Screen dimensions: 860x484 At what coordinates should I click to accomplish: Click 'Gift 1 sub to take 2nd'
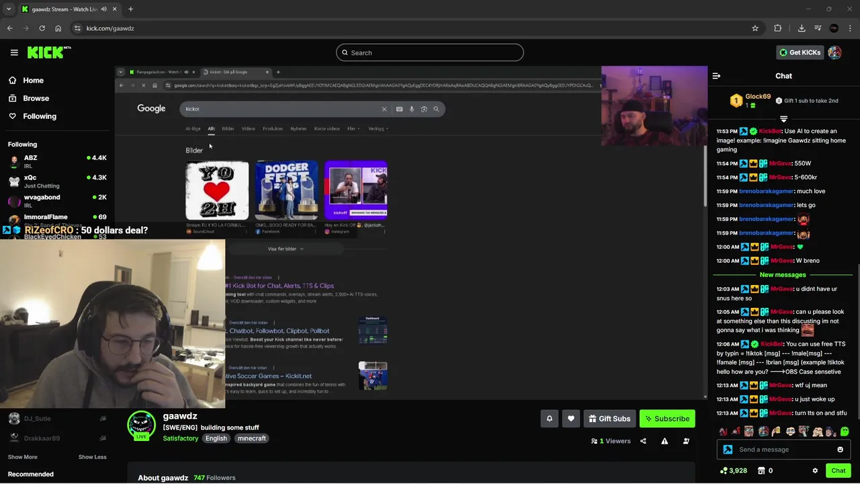click(x=806, y=101)
